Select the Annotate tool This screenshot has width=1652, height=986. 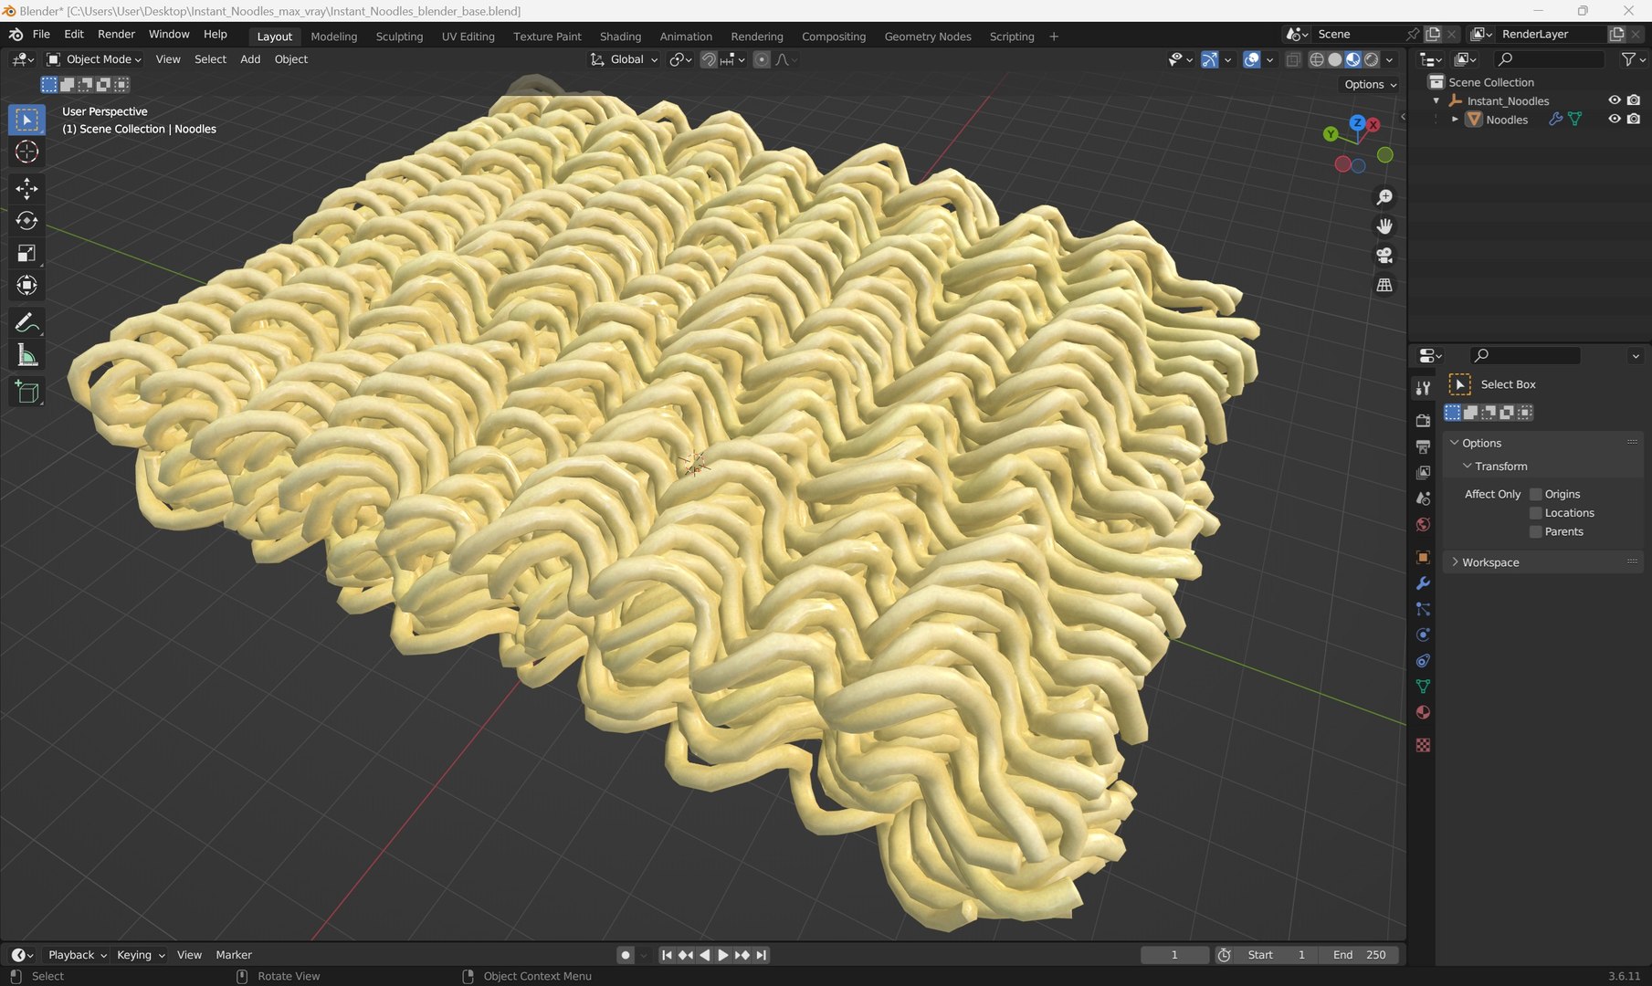pos(26,323)
